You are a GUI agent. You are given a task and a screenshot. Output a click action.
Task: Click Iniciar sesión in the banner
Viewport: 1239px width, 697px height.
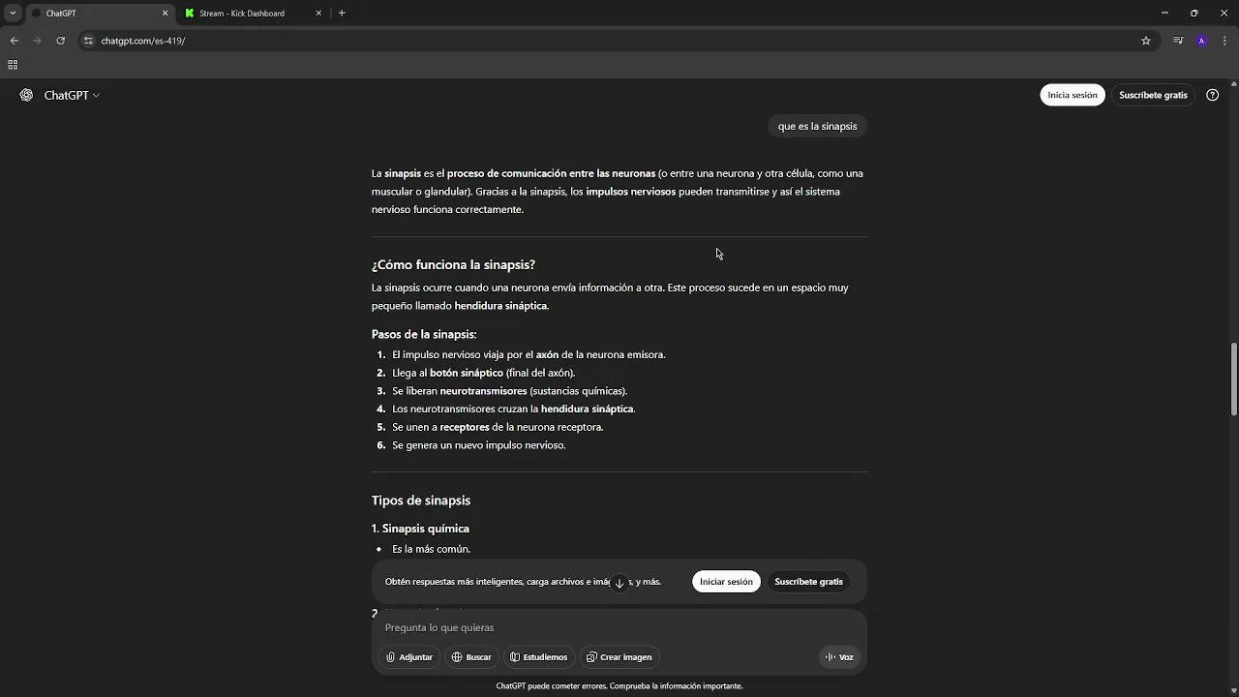coord(726,582)
